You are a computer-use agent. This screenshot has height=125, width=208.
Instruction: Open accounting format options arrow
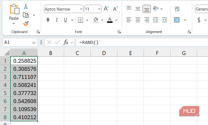pyautogui.click(x=206, y=20)
